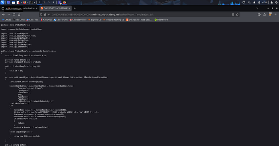This screenshot has height=146, width=279.
Task: Launch the file manager from panel
Action: pyautogui.click(x=13, y=2)
